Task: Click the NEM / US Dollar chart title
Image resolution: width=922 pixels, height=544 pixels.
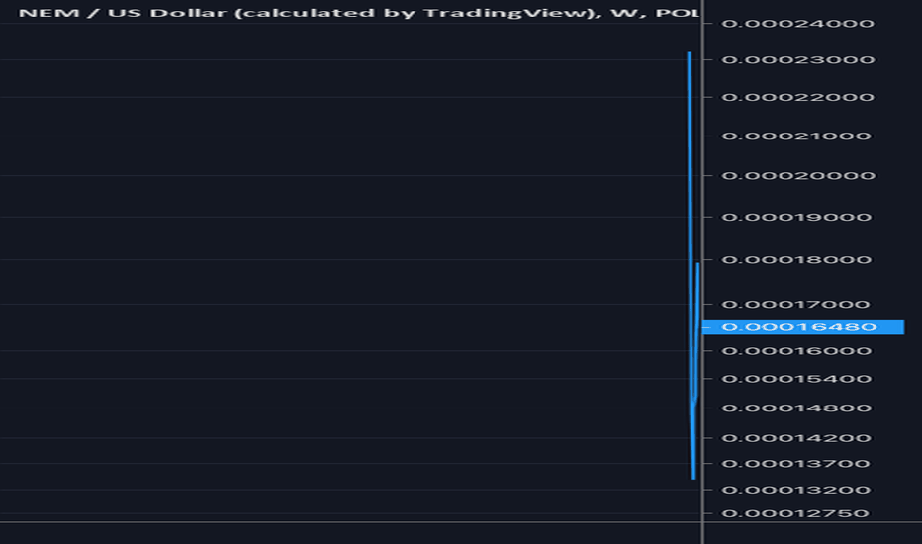Action: tap(359, 12)
